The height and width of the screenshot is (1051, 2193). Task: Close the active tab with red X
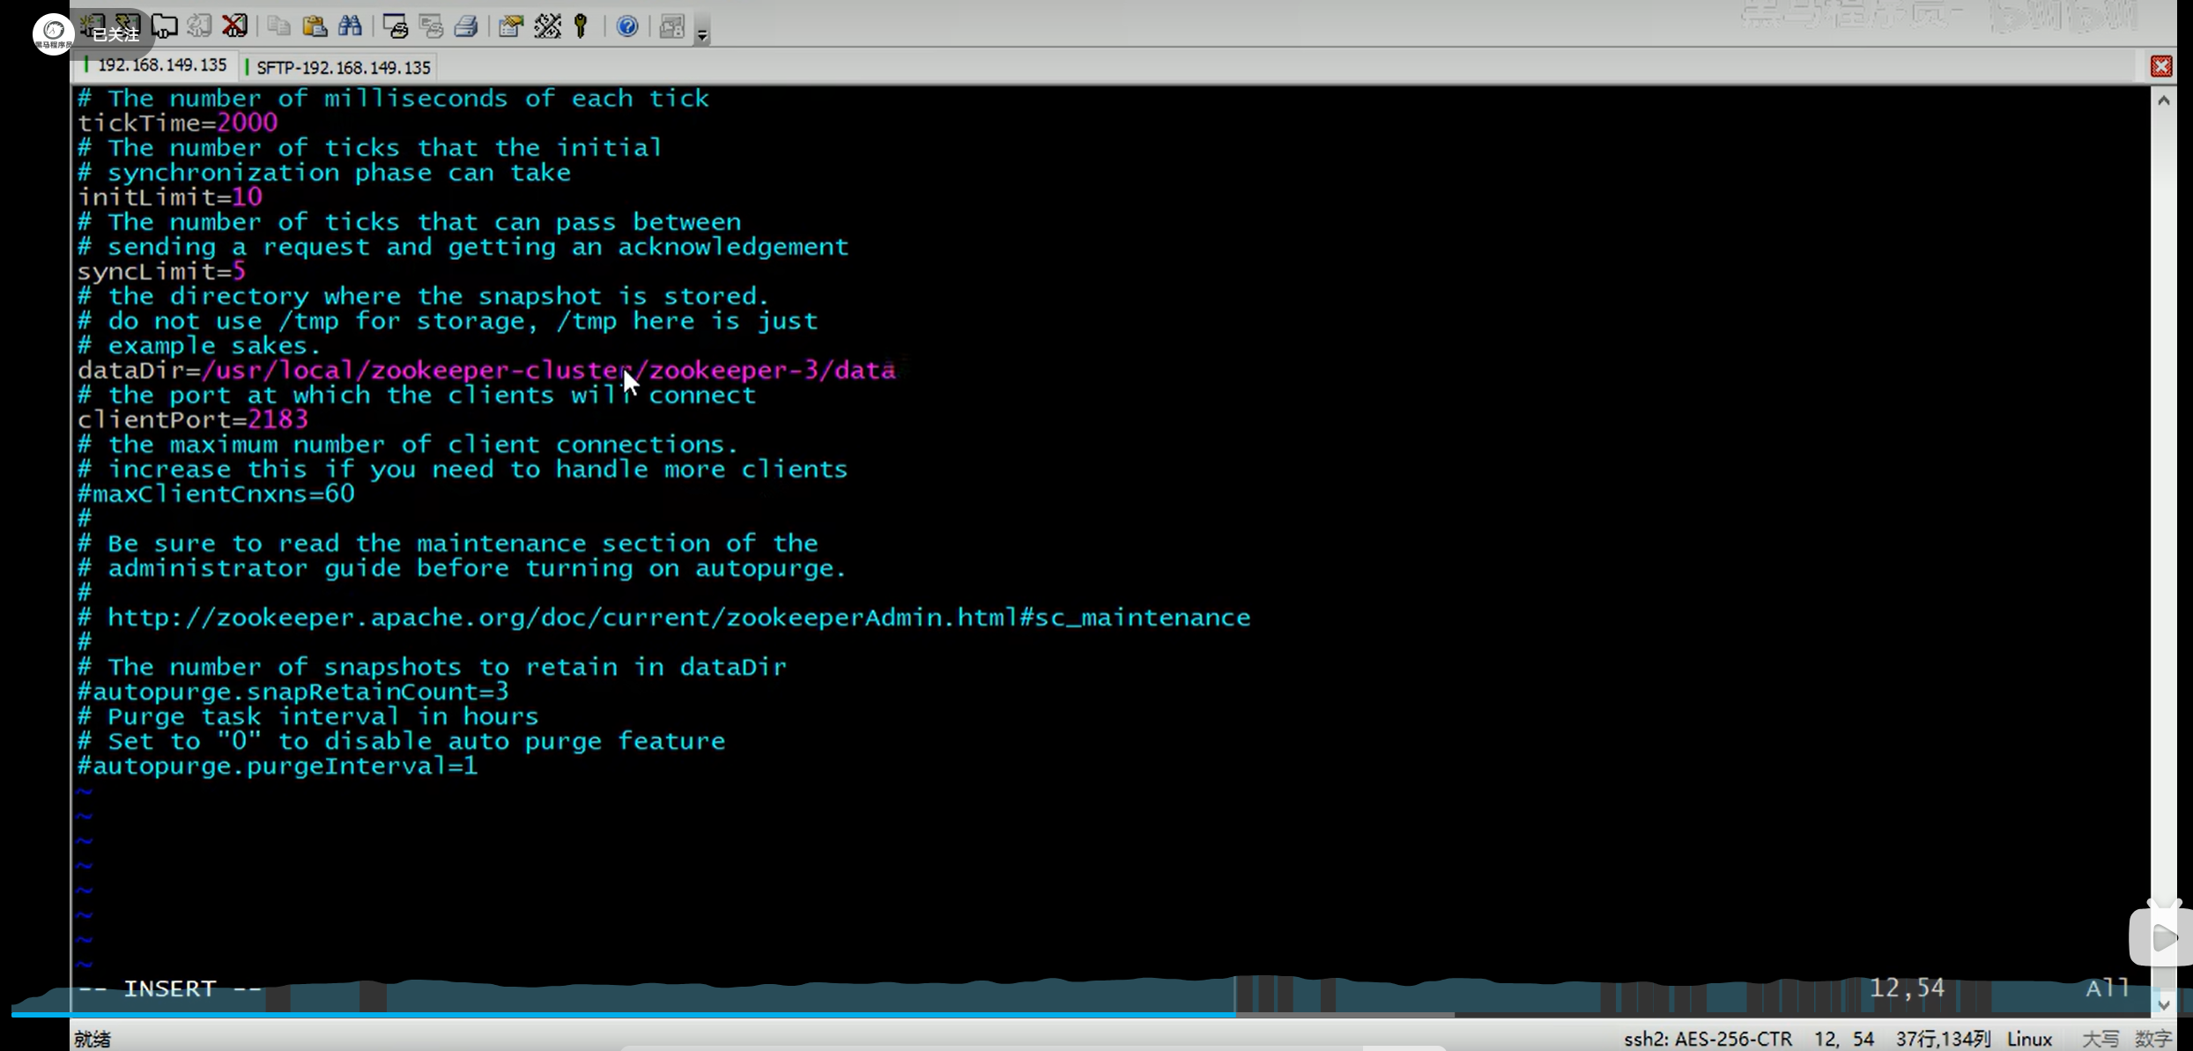[2161, 66]
